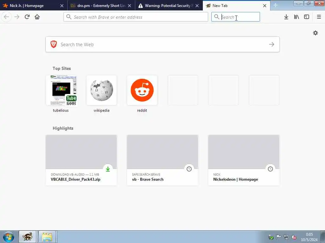This screenshot has width=325, height=243.
Task: Open vb - Brave Search highlight card
Action: click(x=162, y=160)
